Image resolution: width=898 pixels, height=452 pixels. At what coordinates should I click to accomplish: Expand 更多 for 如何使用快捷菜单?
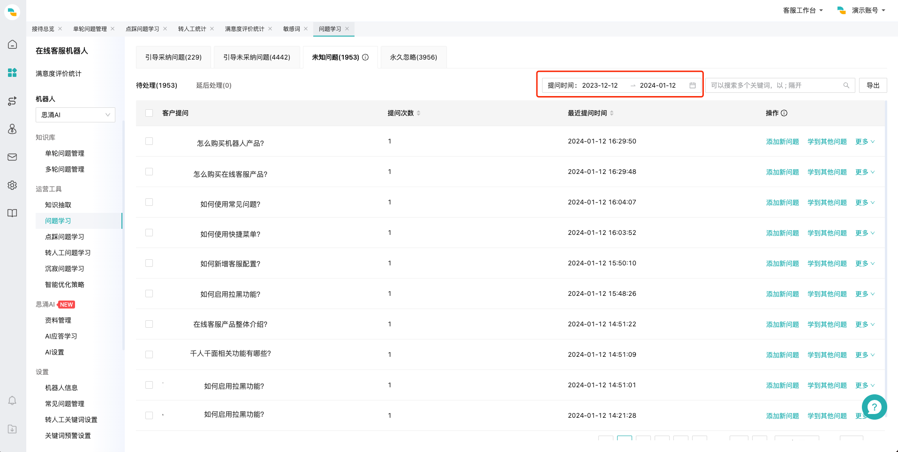[865, 233]
